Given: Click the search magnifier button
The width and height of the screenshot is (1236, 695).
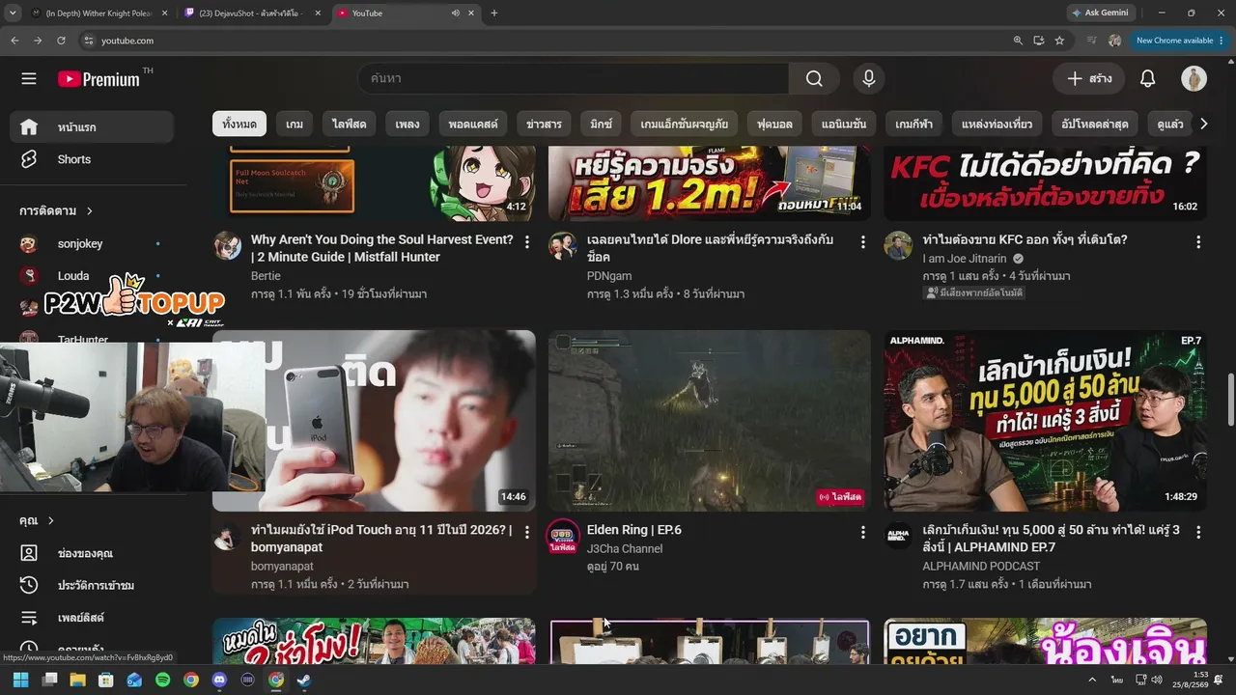Looking at the screenshot, I should point(814,79).
